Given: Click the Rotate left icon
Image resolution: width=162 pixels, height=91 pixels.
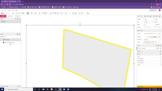Looking at the screenshot, I should click(x=55, y=13).
